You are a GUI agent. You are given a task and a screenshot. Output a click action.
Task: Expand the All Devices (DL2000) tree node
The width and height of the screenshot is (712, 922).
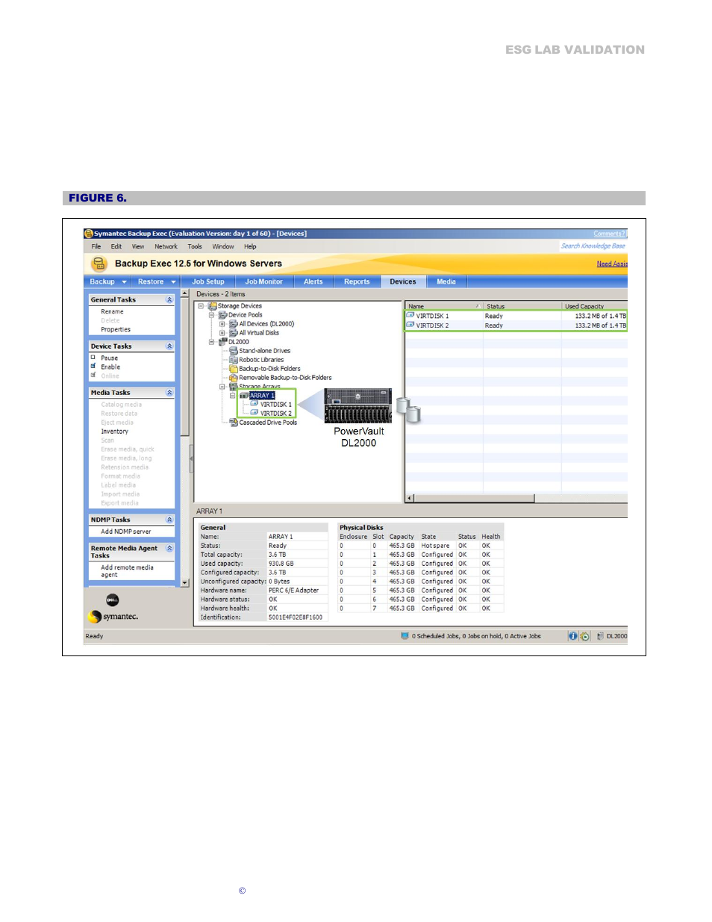(222, 324)
